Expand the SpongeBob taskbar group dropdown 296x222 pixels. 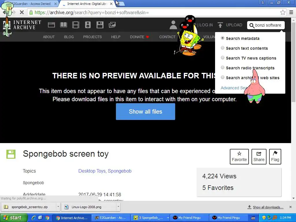click(x=168, y=218)
